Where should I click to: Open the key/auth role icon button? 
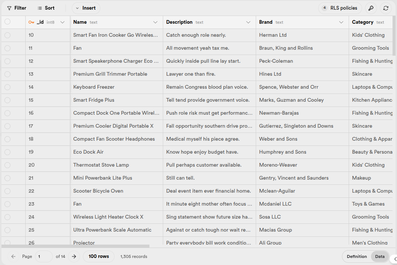coord(371,8)
